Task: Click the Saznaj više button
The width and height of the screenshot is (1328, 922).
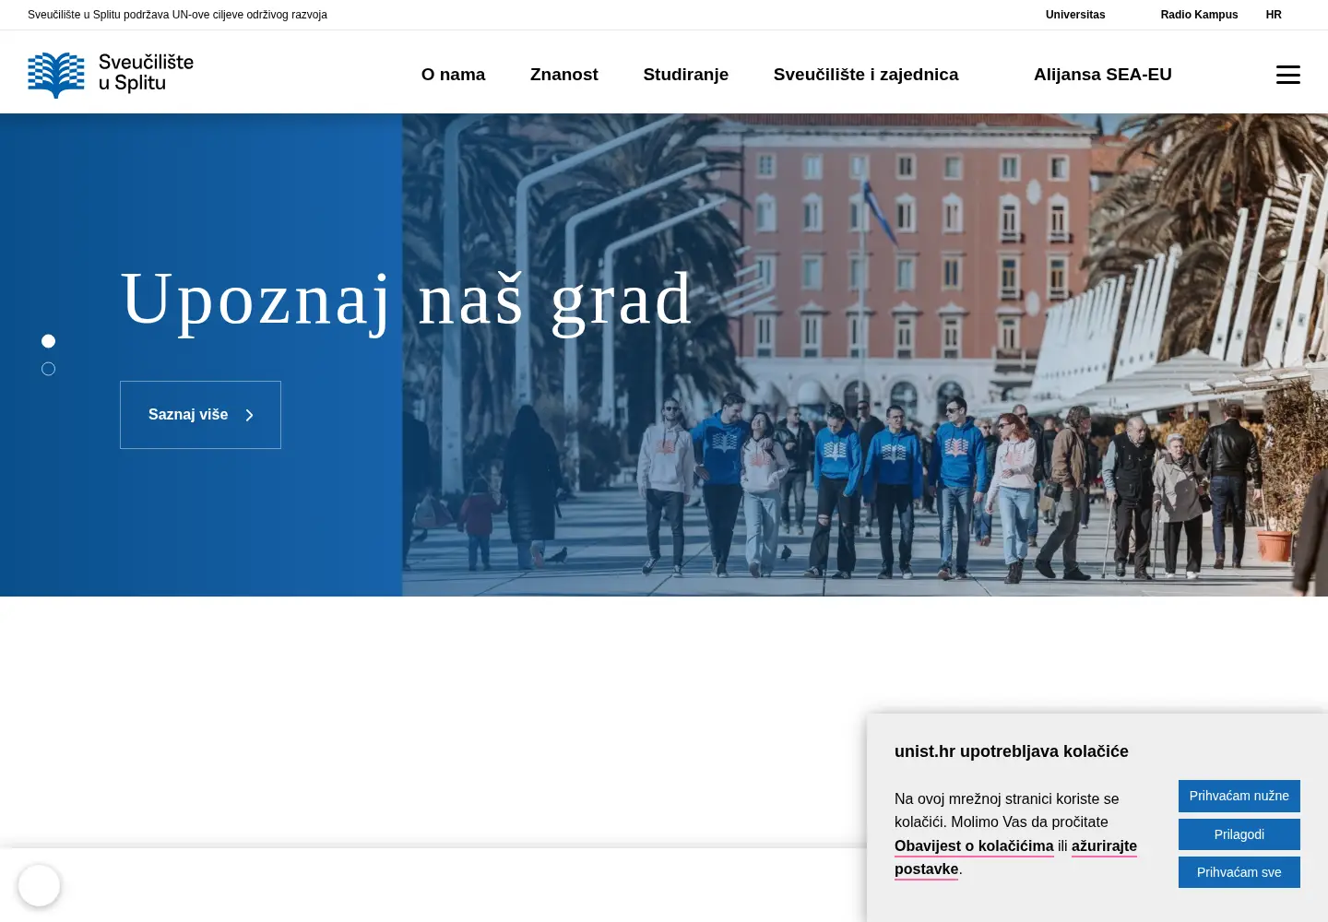Action: point(200,415)
